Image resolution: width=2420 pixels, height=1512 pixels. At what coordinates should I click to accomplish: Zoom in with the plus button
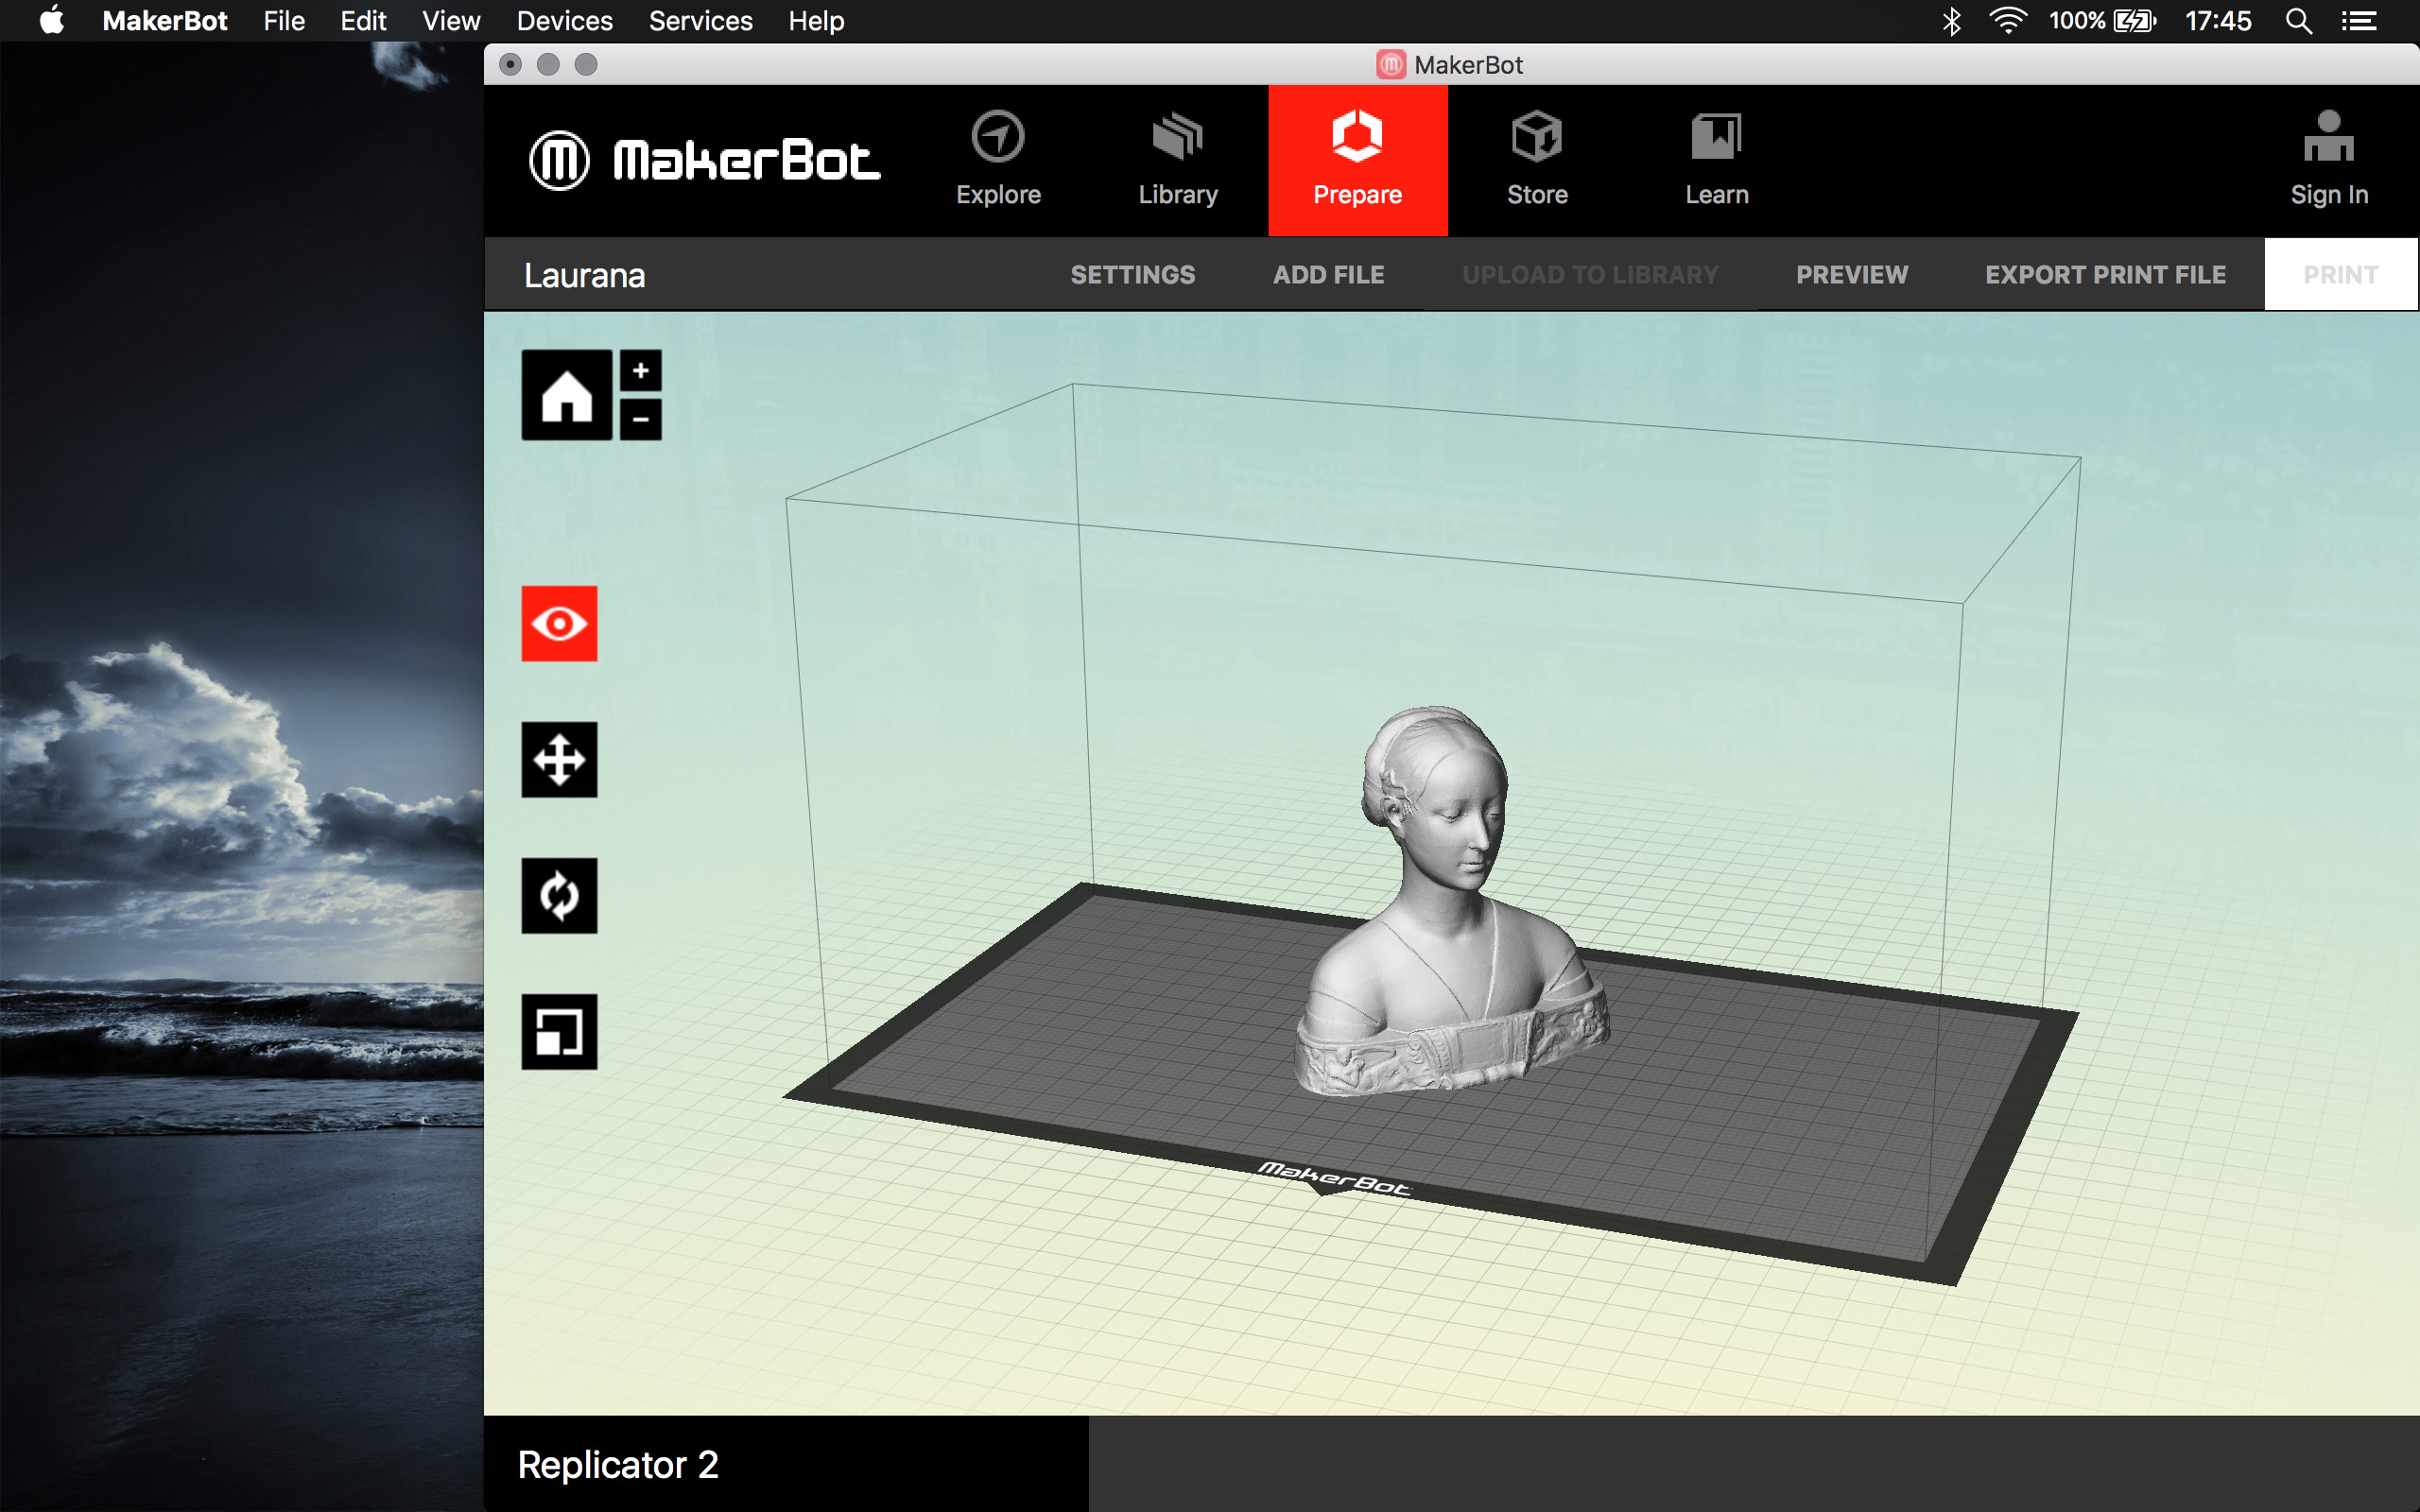pyautogui.click(x=640, y=371)
